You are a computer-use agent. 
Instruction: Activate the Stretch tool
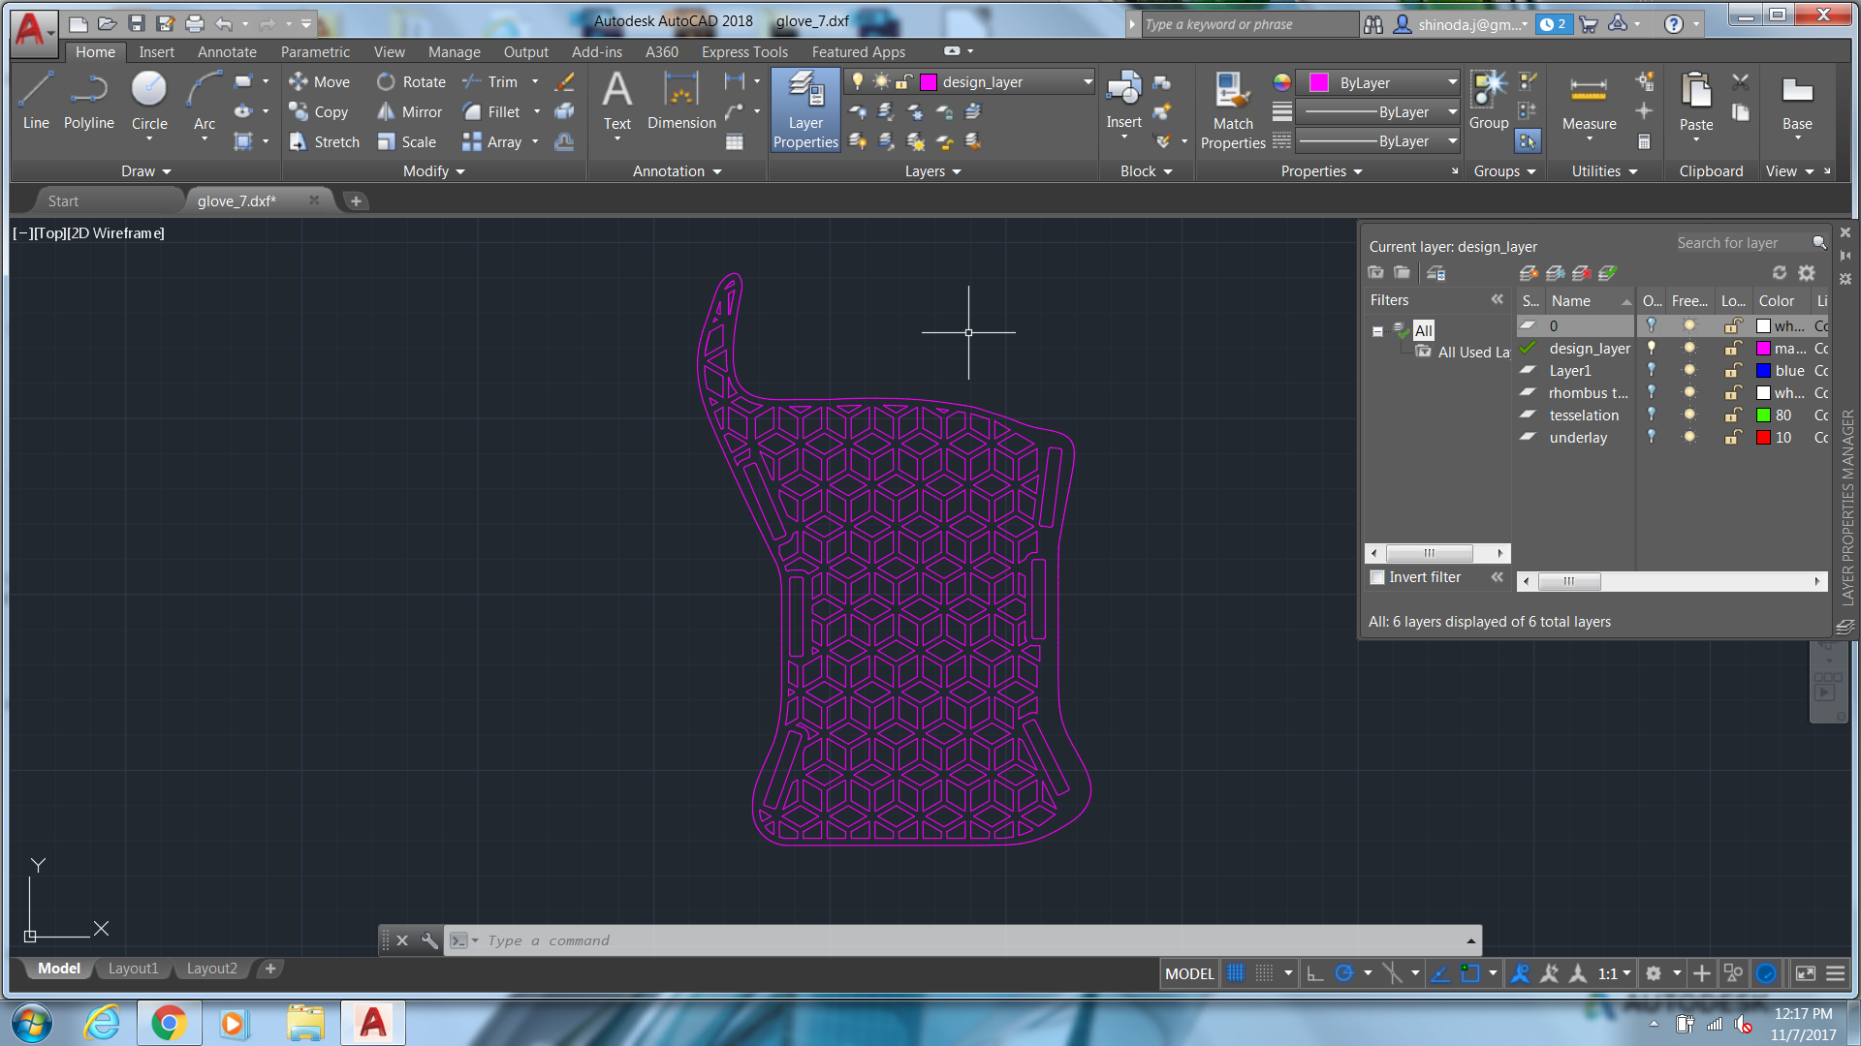tap(325, 142)
